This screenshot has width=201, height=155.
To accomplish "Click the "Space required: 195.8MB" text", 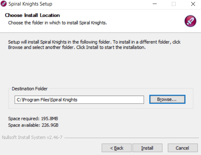I will [x=33, y=119].
